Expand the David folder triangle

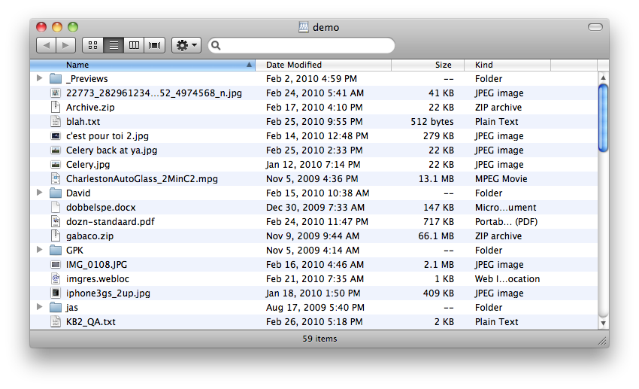click(x=40, y=193)
